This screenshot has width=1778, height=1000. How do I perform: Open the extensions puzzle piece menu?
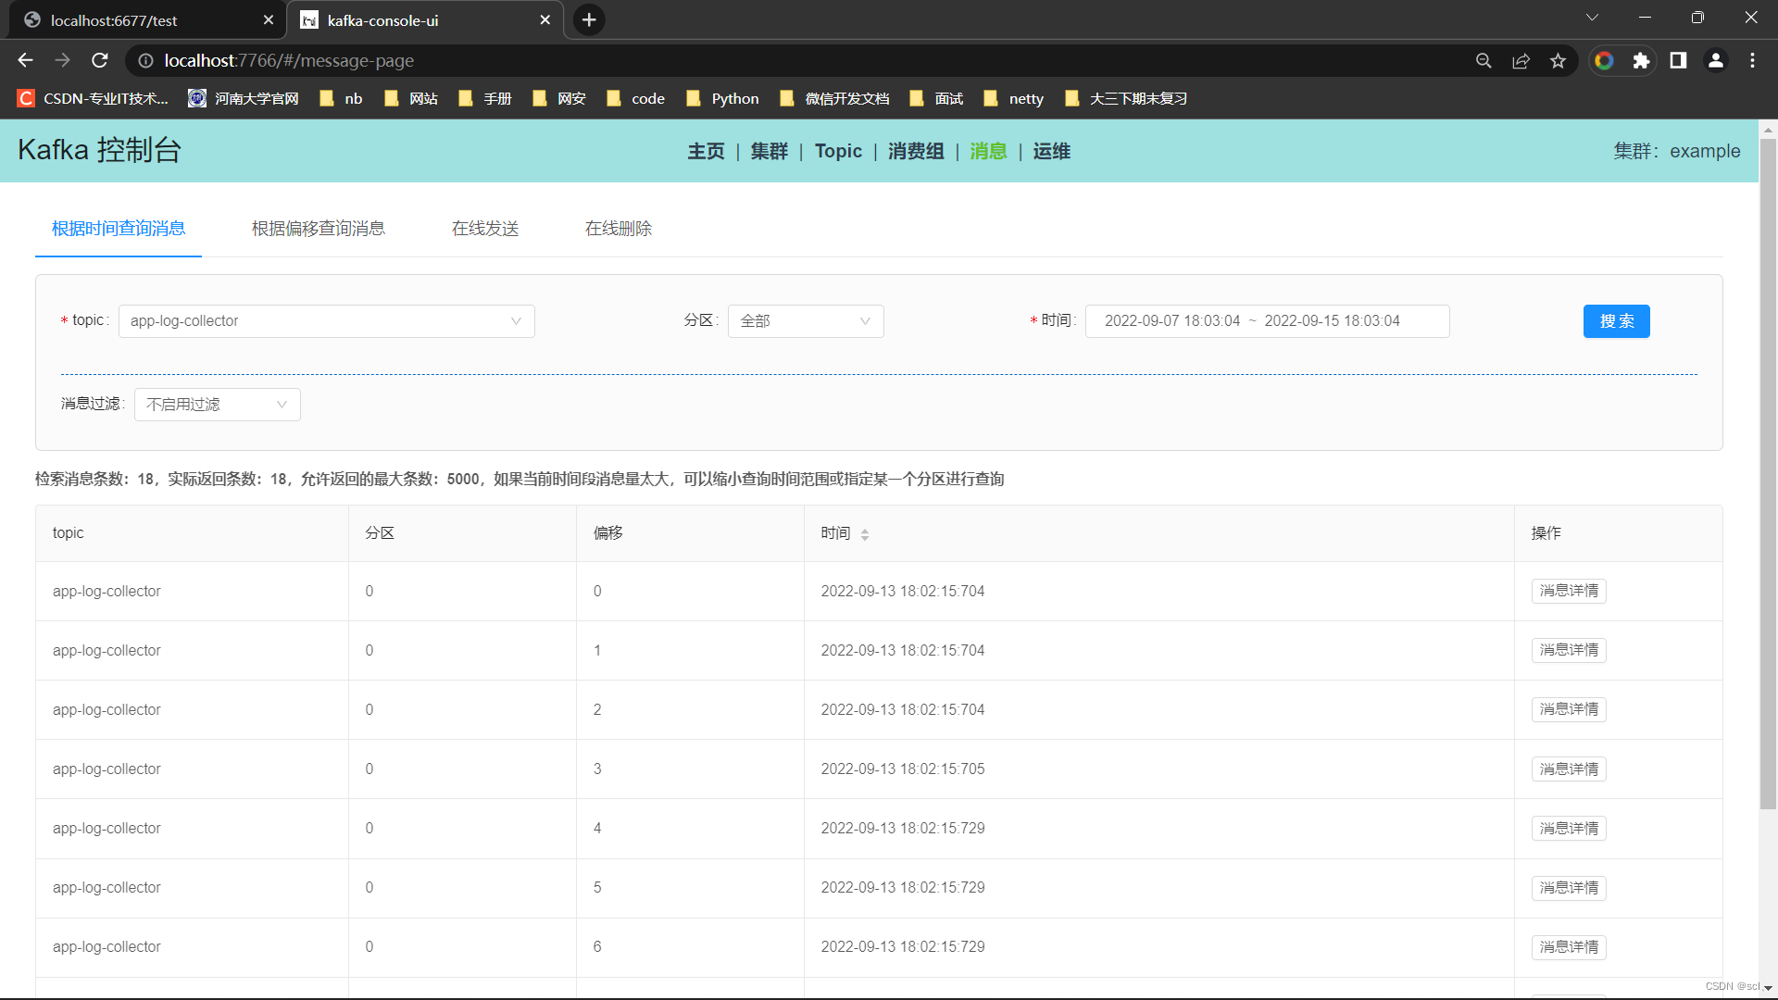[1641, 60]
